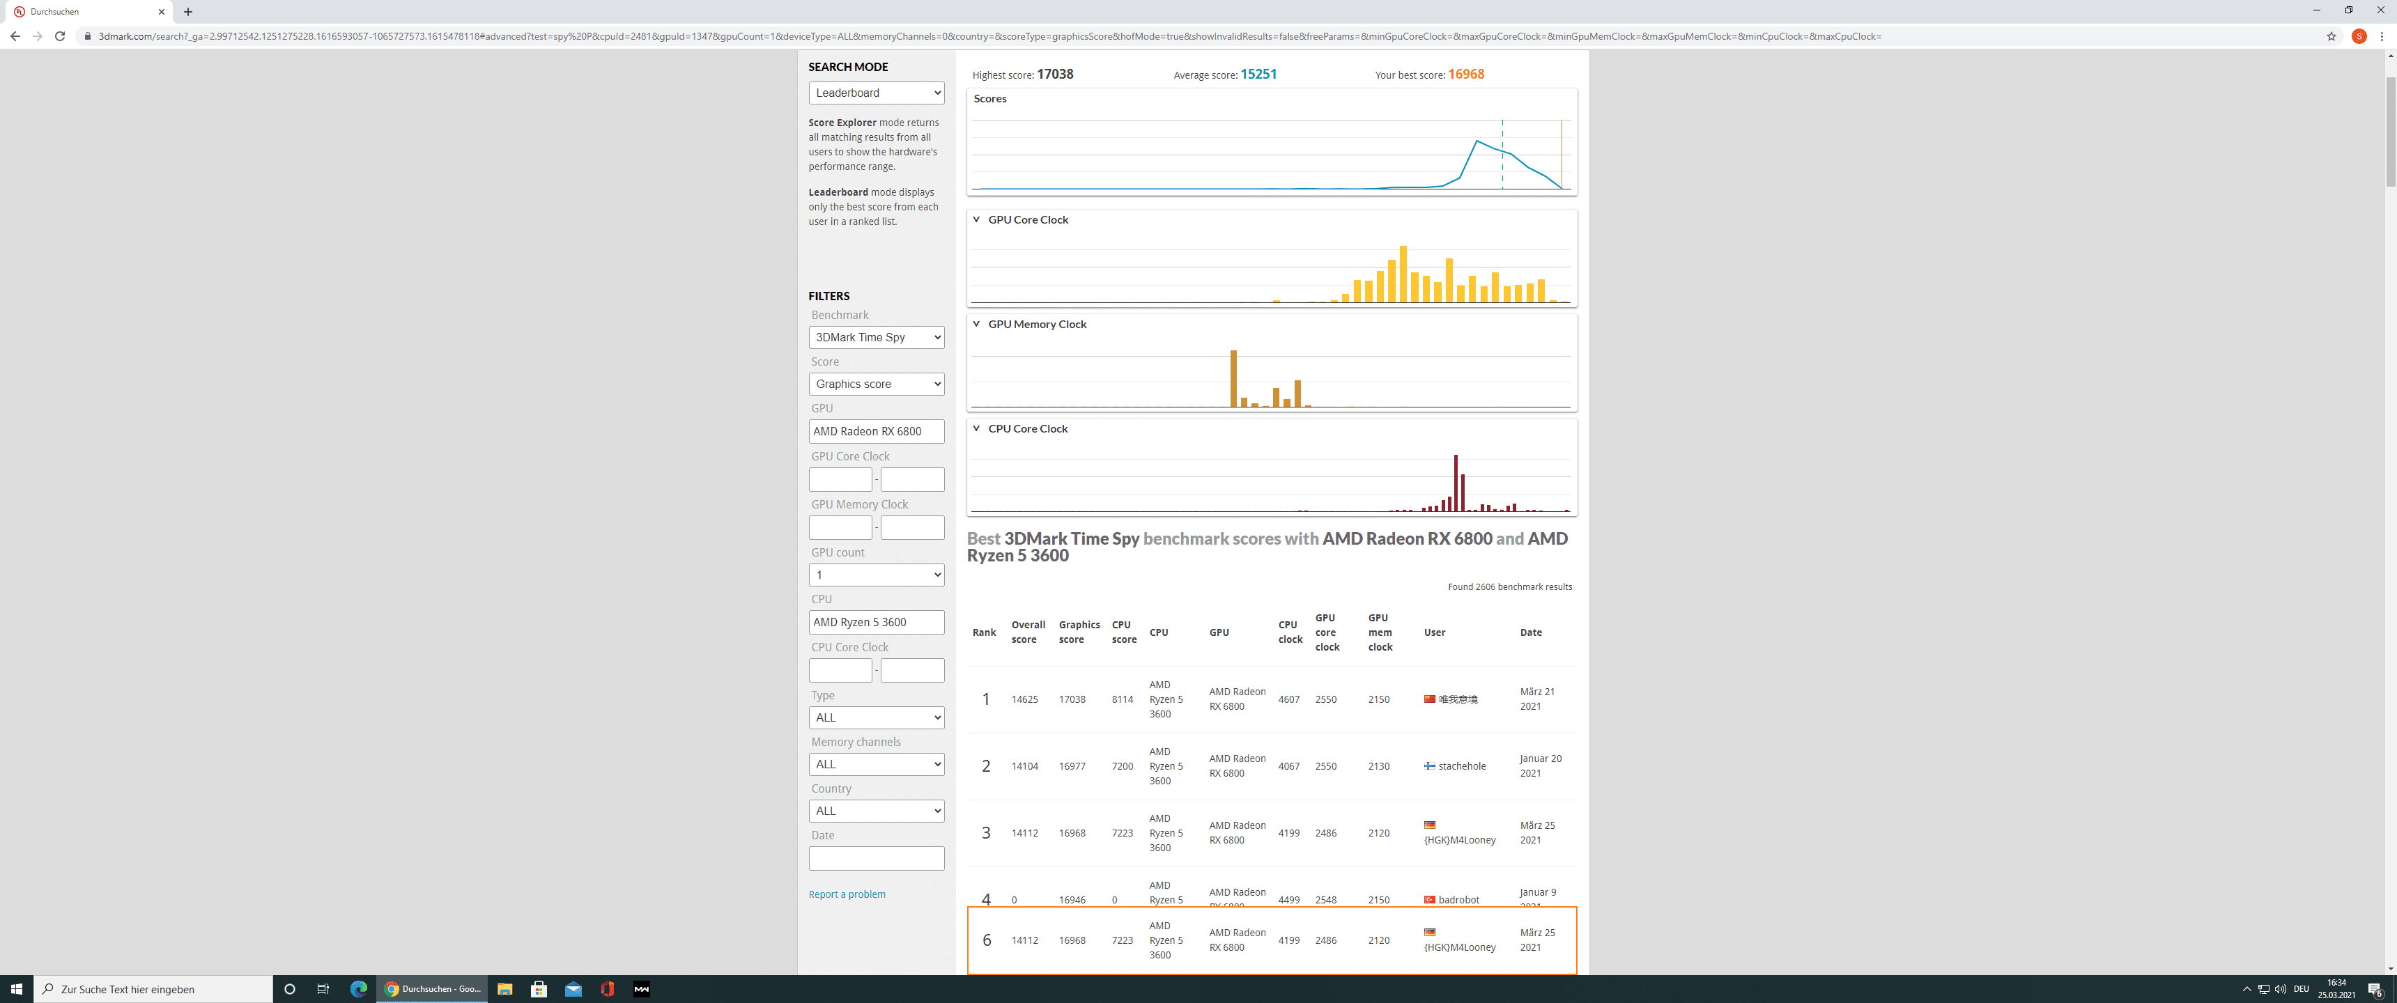Click the China flag next to rank 1 user
Viewport: 2397px width, 1003px height.
[x=1429, y=699]
